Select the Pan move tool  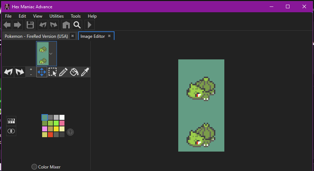42,72
